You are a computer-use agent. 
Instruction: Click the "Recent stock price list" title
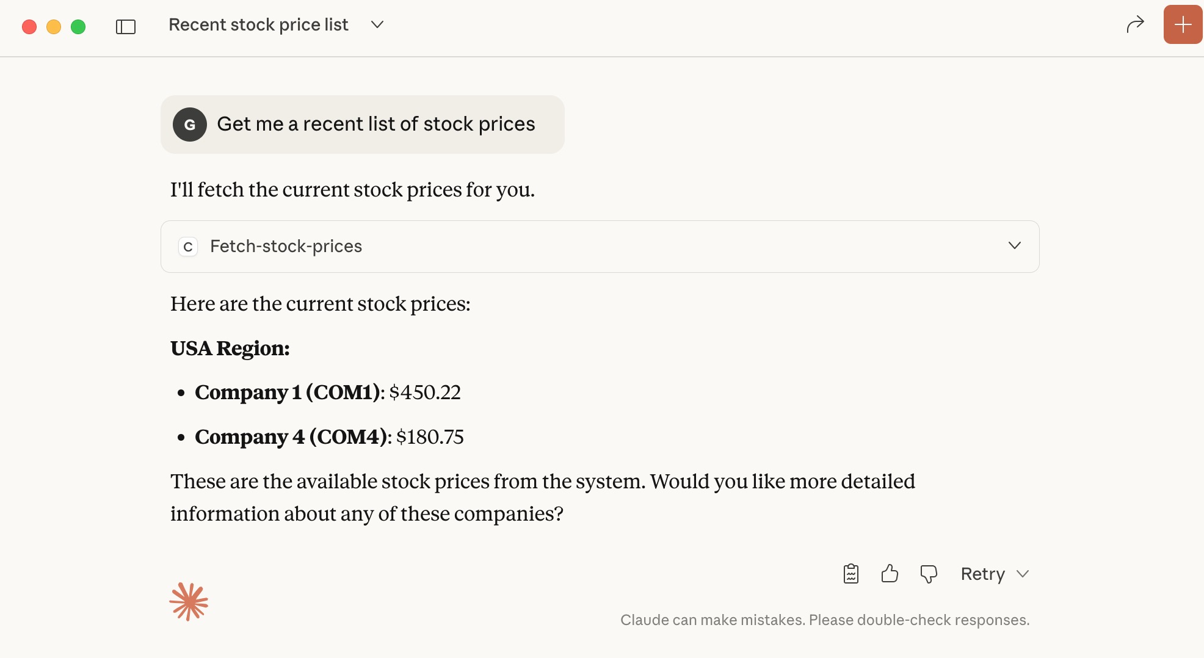pyautogui.click(x=258, y=24)
